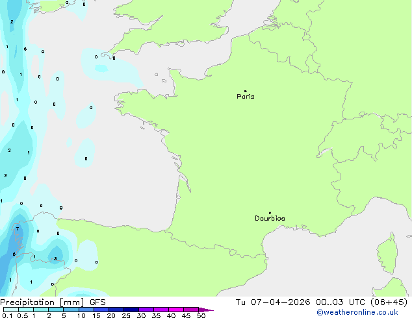Image resolution: width=412 pixels, height=318 pixels.
Task: Click the legend label "50"
Action: [x=201, y=315]
